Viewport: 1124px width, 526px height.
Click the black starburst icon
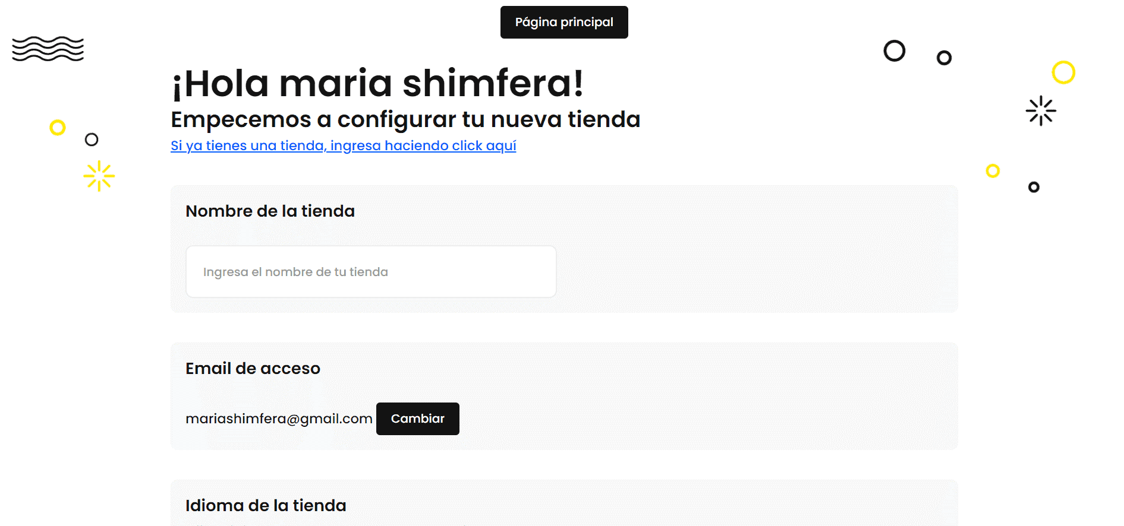1041,110
